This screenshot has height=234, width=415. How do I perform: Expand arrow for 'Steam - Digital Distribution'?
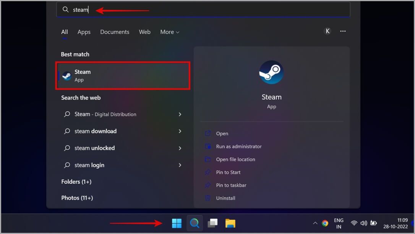[180, 114]
